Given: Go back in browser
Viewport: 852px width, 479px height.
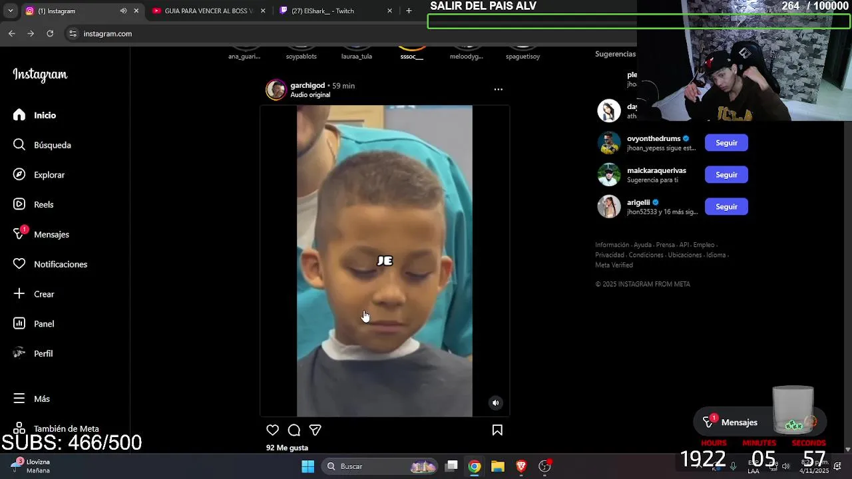Looking at the screenshot, I should [12, 33].
